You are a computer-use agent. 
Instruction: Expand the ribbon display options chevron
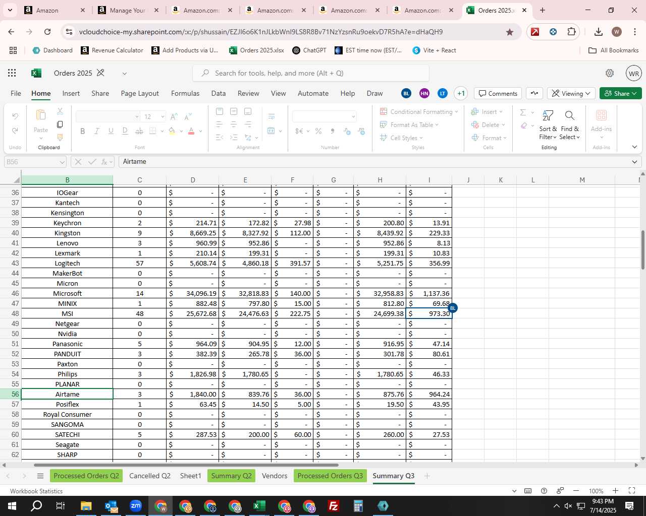[634, 147]
